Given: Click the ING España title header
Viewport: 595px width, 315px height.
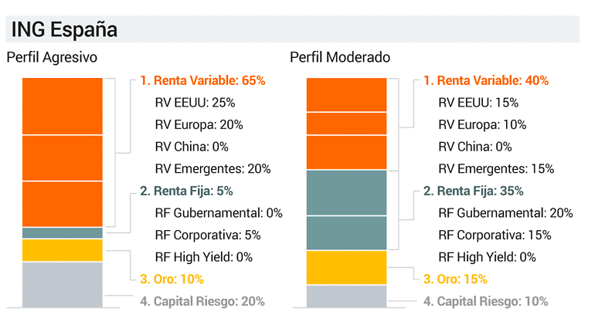Looking at the screenshot, I should (x=64, y=29).
